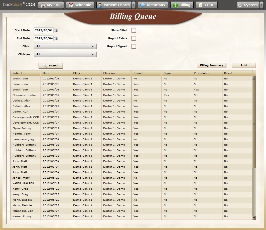Enable the Show Billed checkbox
The width and height of the screenshot is (266, 230).
coord(134,30)
